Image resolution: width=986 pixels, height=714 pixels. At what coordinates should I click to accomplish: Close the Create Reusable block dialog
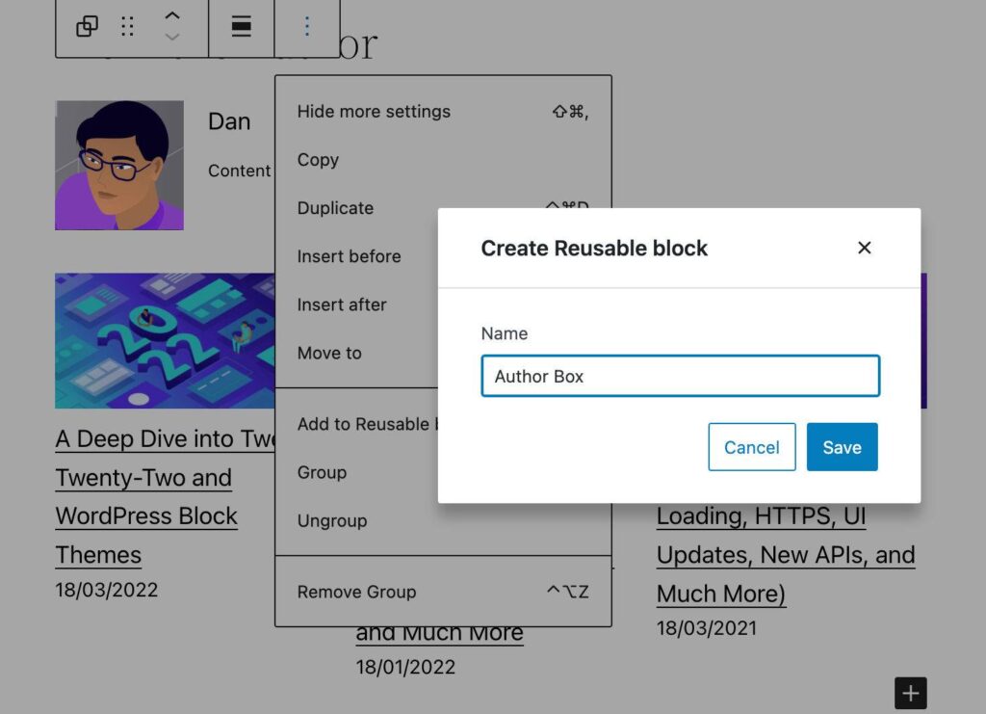click(x=864, y=248)
